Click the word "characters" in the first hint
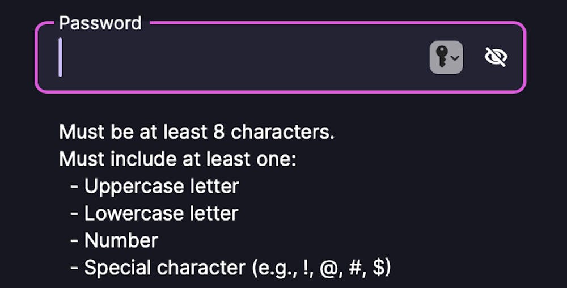 click(280, 132)
